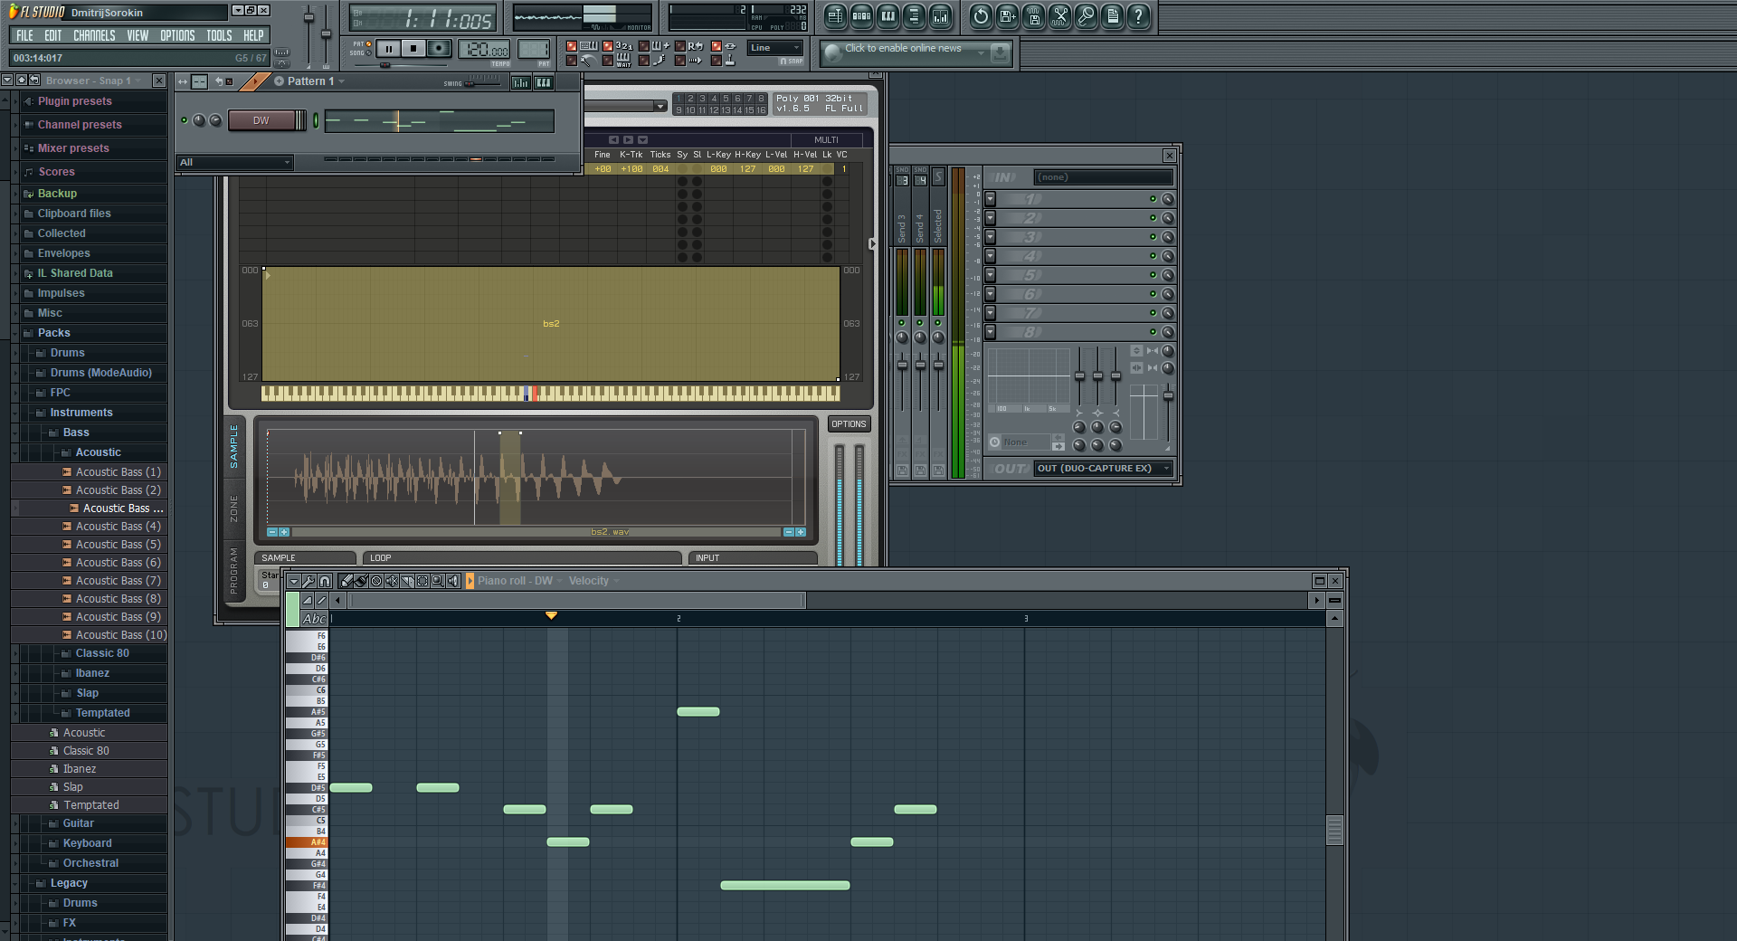
Task: Open the step sequencer window icon
Action: [x=861, y=15]
